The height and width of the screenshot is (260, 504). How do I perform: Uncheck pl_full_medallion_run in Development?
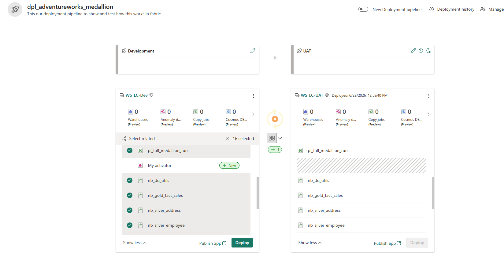(130, 150)
